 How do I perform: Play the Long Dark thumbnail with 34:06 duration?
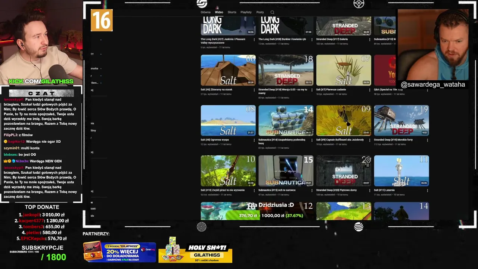pos(228,26)
